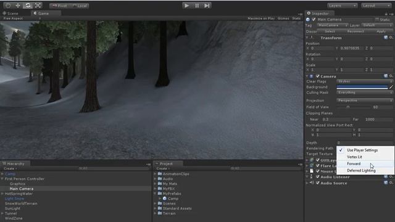Click the prefab Reconnect button

point(355,31)
